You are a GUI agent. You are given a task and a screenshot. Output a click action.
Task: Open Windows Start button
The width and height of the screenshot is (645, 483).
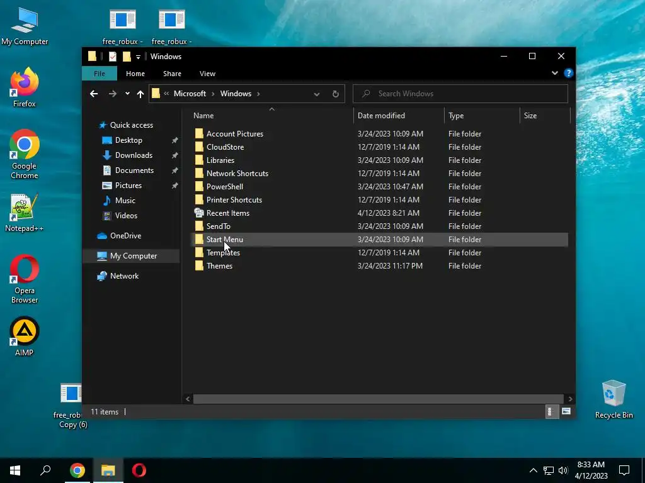15,470
